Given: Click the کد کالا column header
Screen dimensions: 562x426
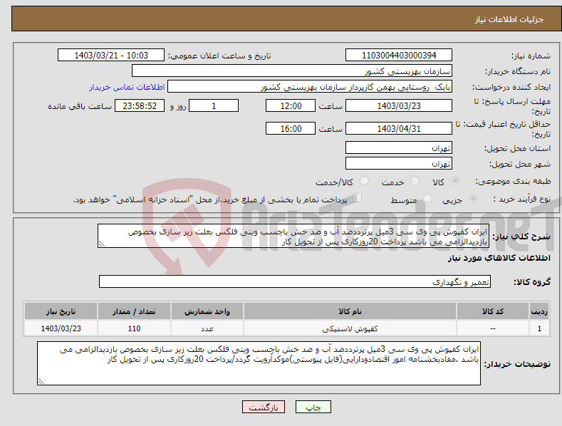Looking at the screenshot, I should click(493, 311).
